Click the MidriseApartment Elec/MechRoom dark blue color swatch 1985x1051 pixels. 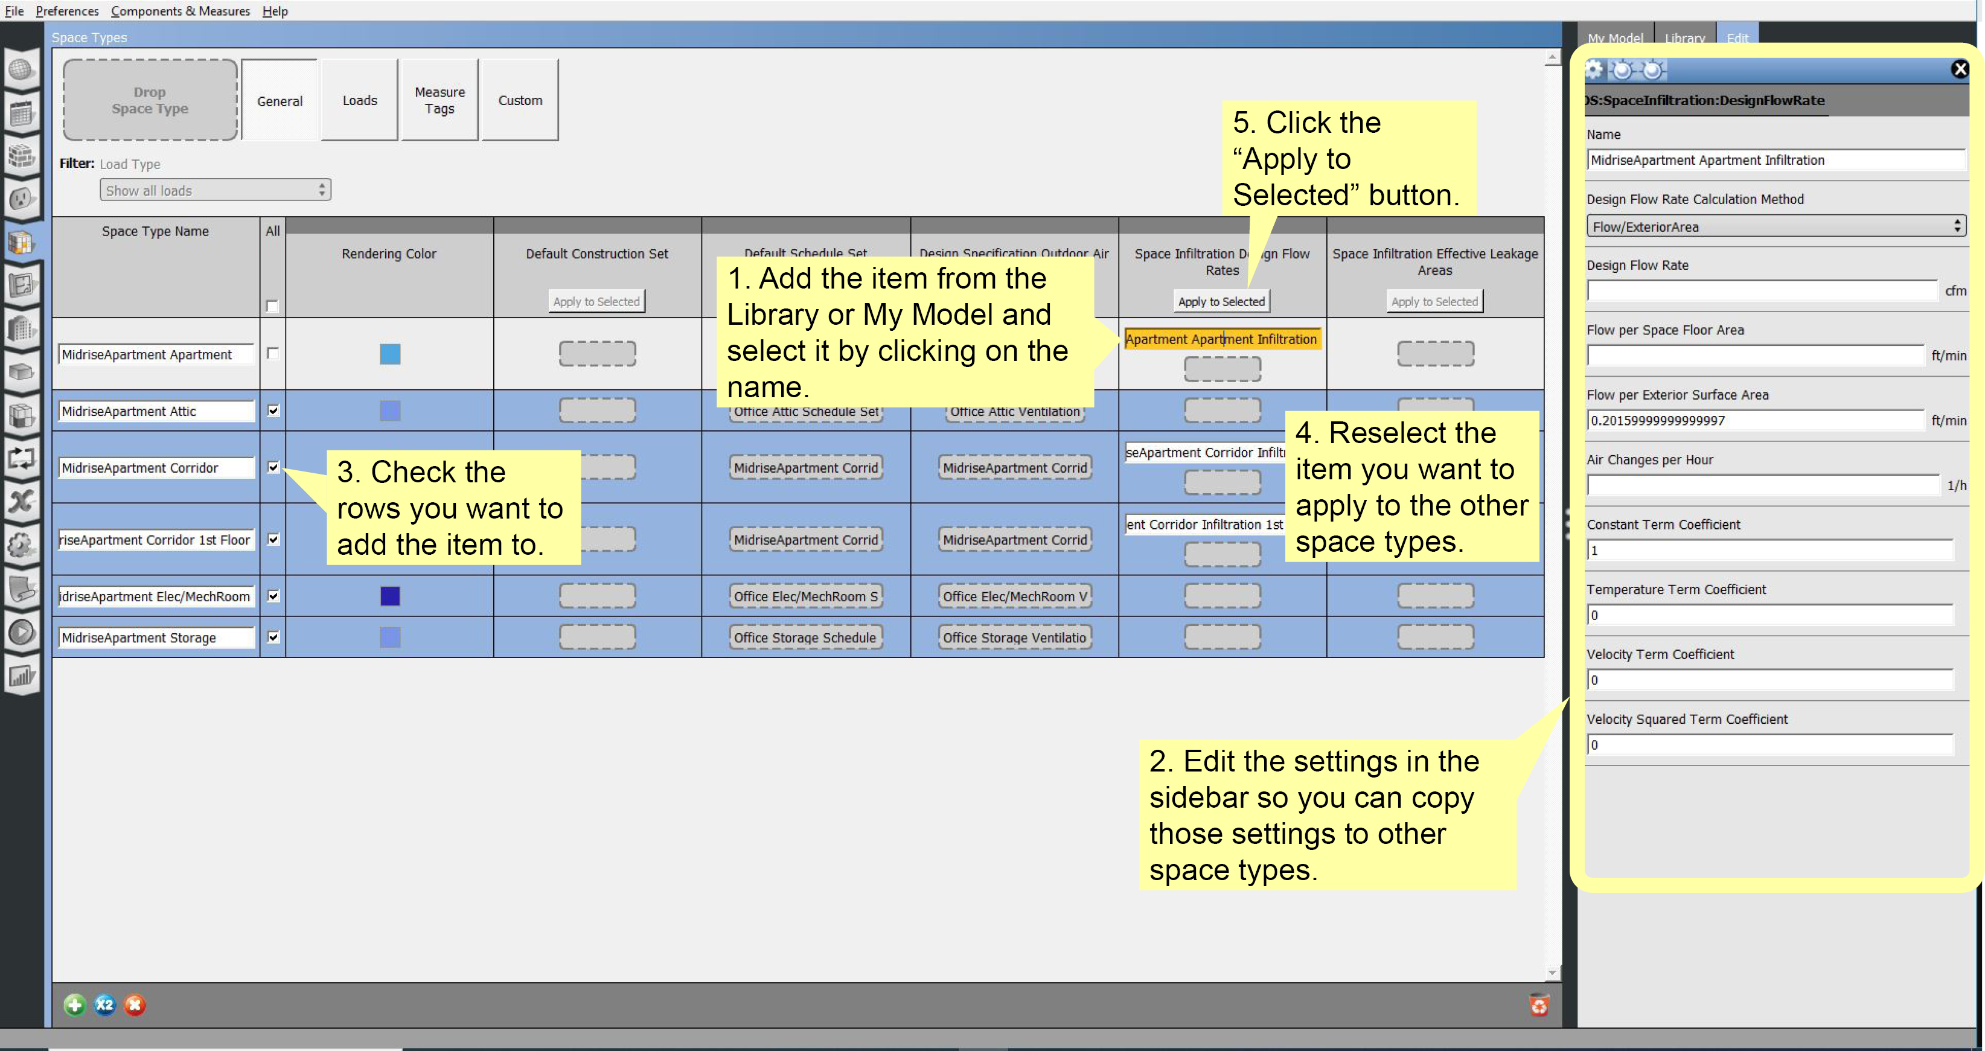pos(390,596)
